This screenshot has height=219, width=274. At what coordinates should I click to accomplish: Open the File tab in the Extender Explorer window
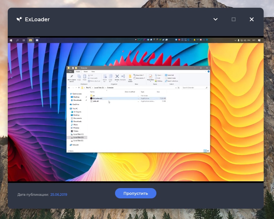[70, 71]
